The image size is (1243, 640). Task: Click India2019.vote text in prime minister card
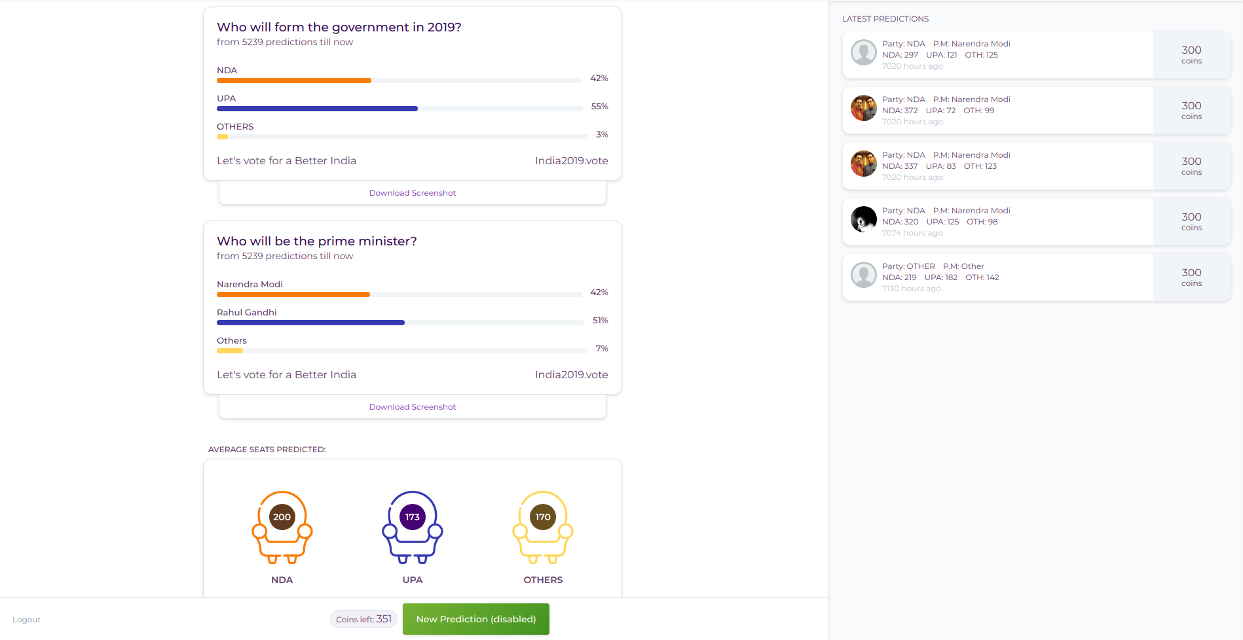(571, 375)
